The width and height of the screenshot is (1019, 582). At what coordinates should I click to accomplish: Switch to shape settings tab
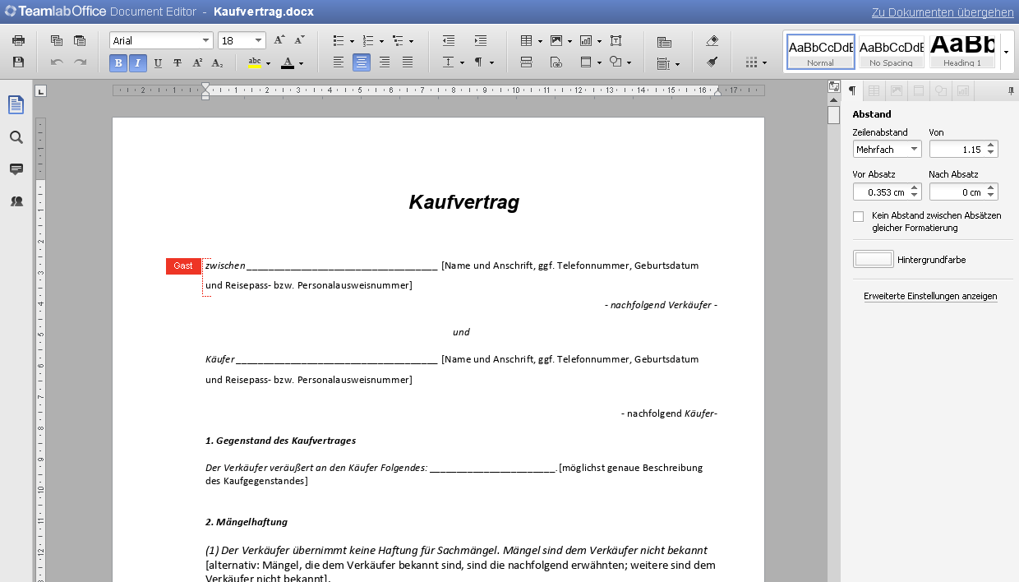[941, 90]
